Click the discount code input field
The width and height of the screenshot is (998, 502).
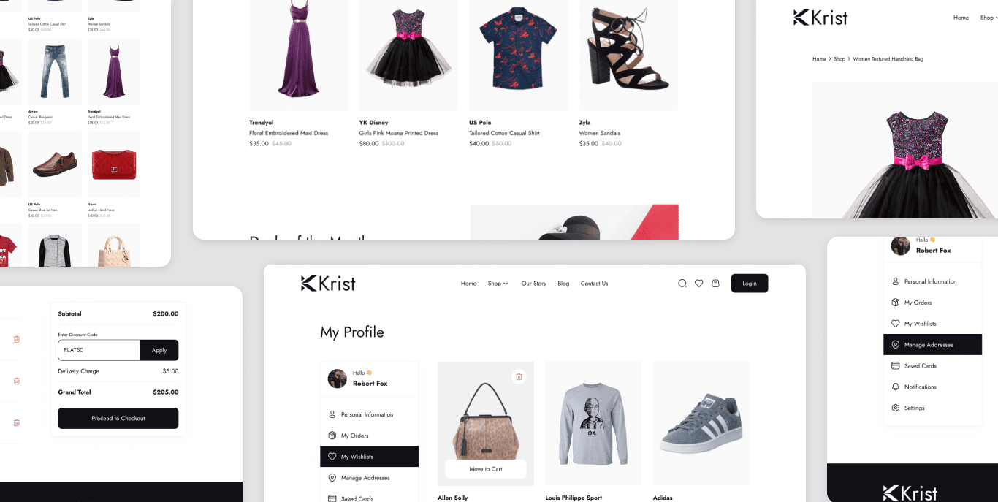(99, 350)
